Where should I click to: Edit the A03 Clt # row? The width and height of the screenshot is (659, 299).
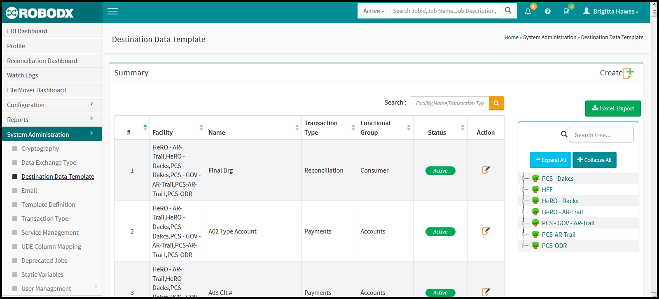tap(486, 292)
